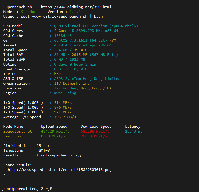Click the 'AS9312, xTom Hong Kong Limited' value

[x=87, y=79]
